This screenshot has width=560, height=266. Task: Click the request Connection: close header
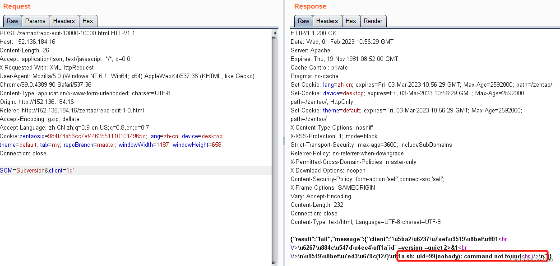click(x=23, y=154)
